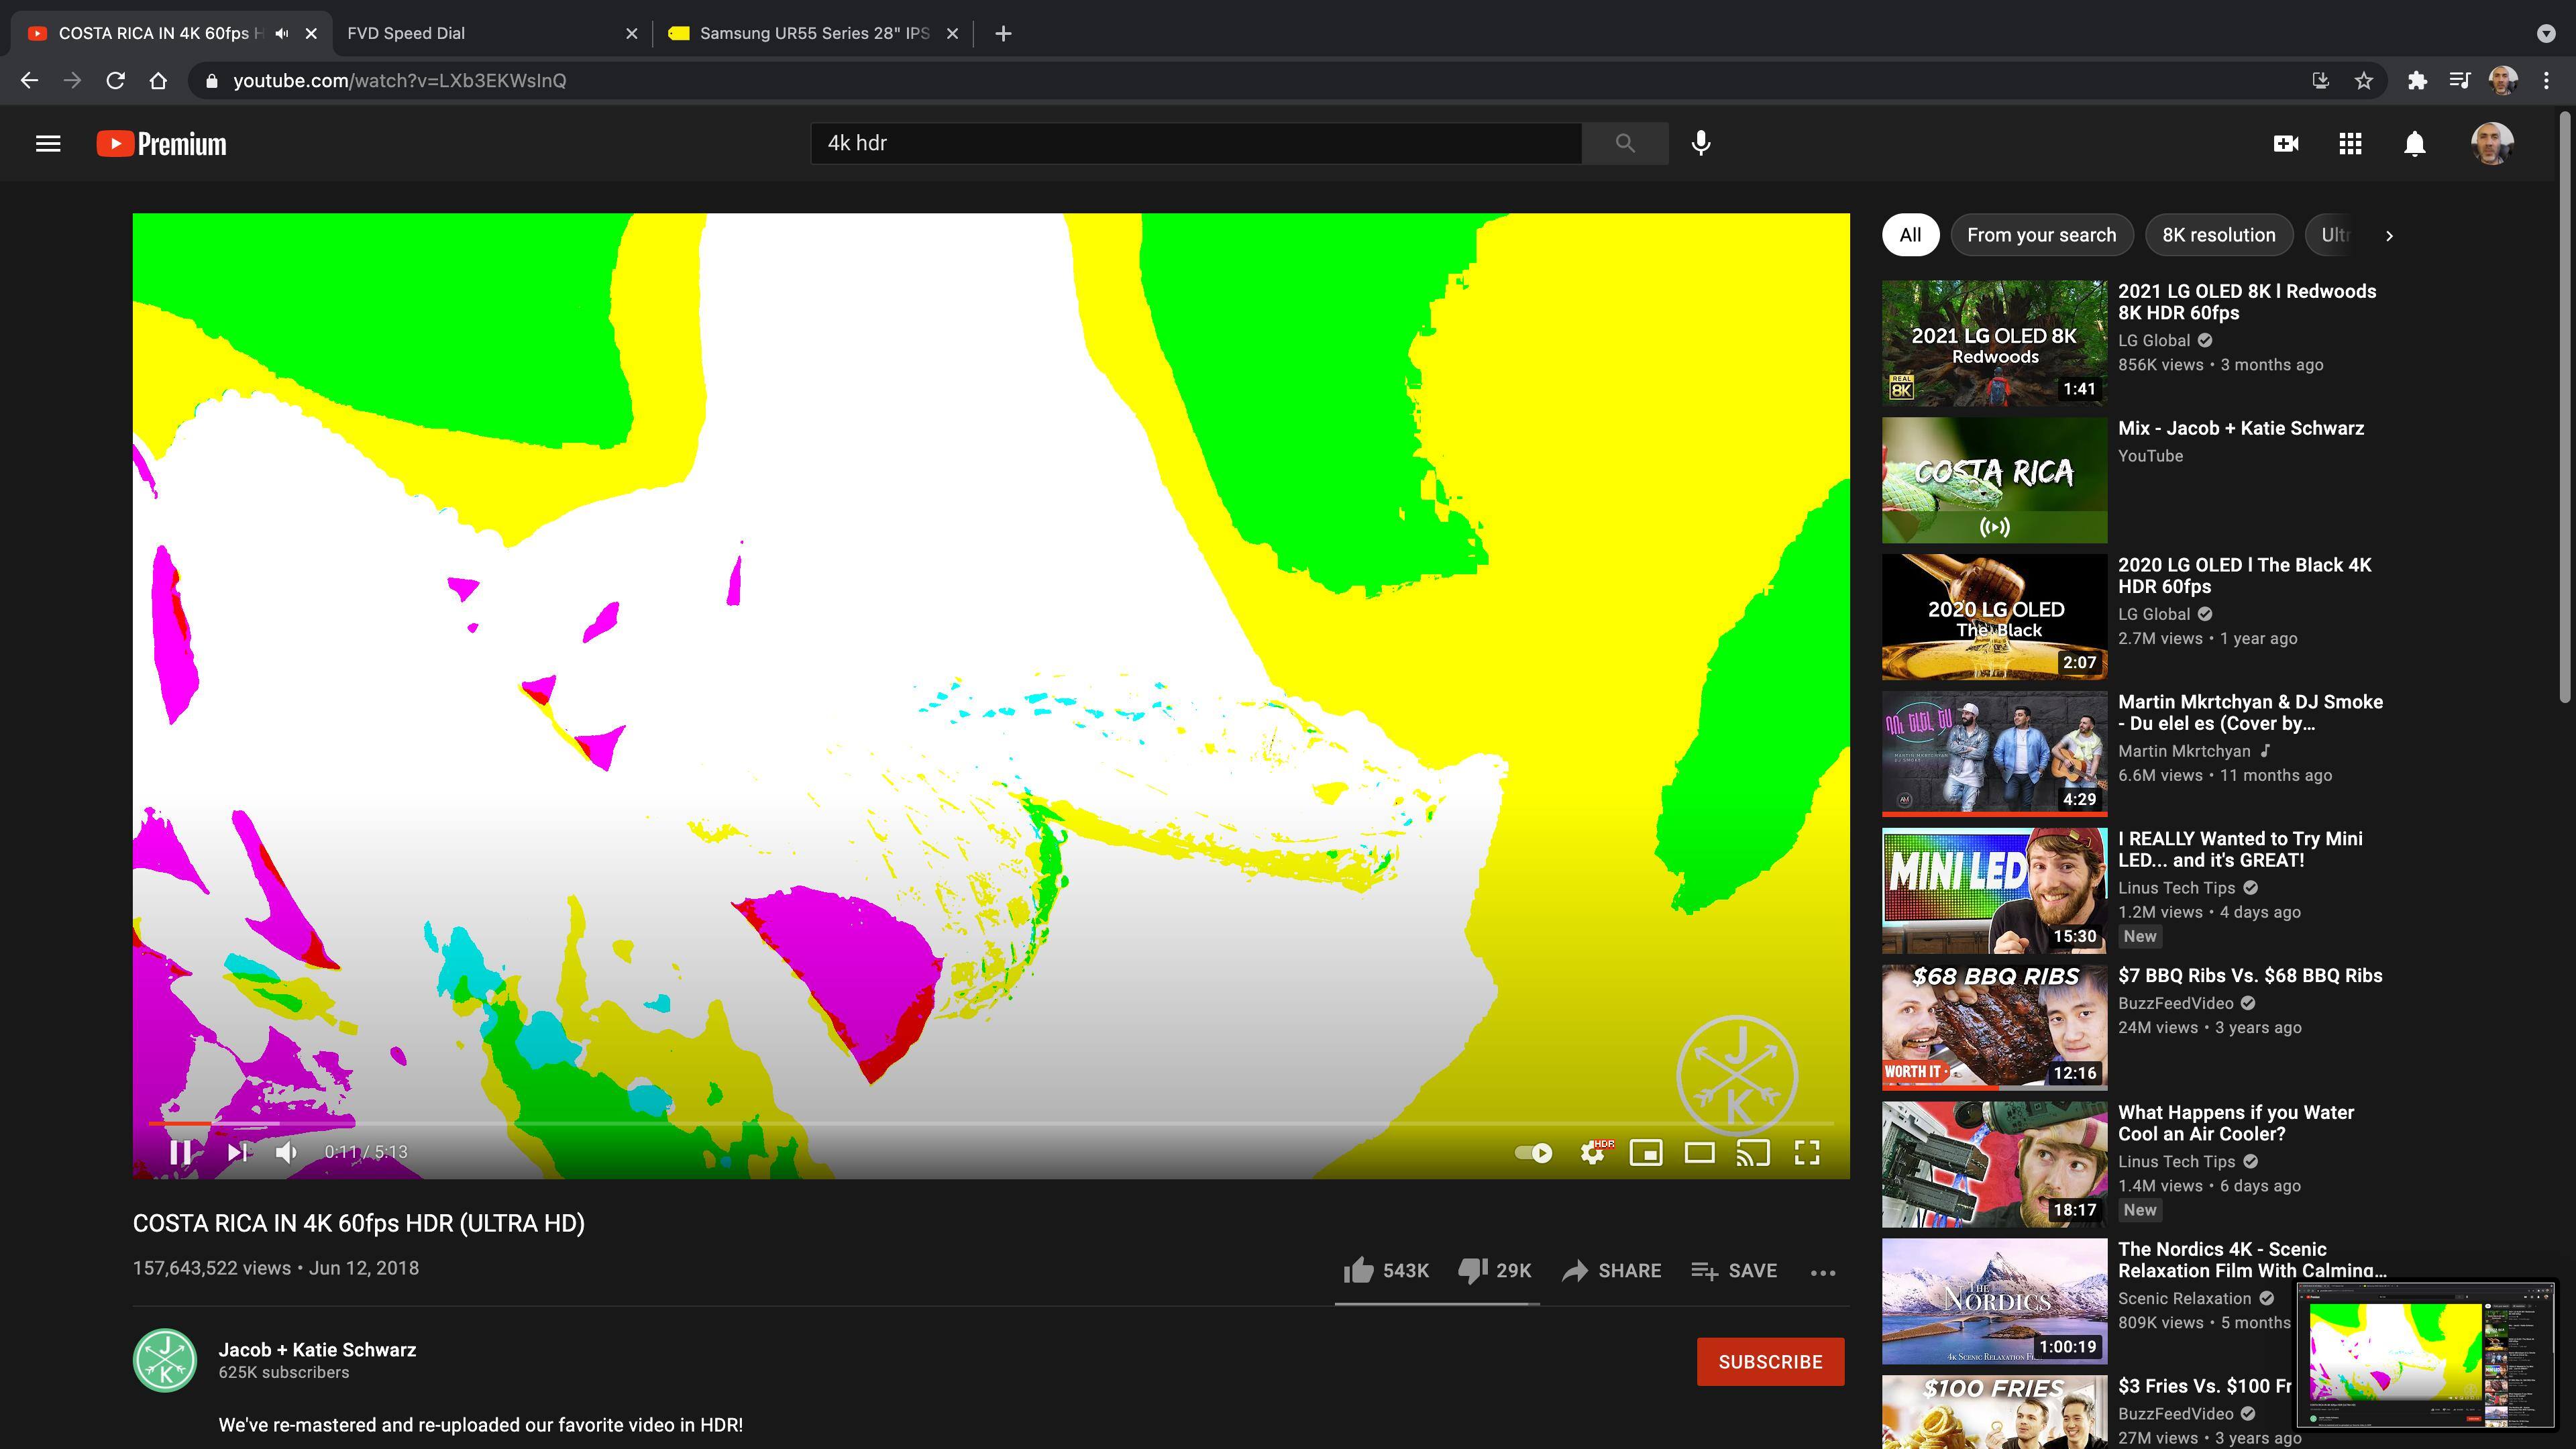Search with your voice microphone

coord(1700,143)
